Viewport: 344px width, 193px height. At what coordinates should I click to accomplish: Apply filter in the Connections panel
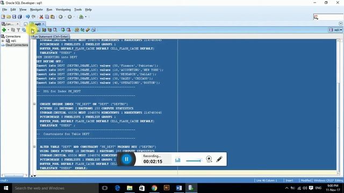pyautogui.click(x=18, y=30)
